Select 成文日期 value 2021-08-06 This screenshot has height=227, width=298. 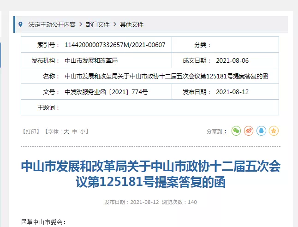pyautogui.click(x=232, y=60)
